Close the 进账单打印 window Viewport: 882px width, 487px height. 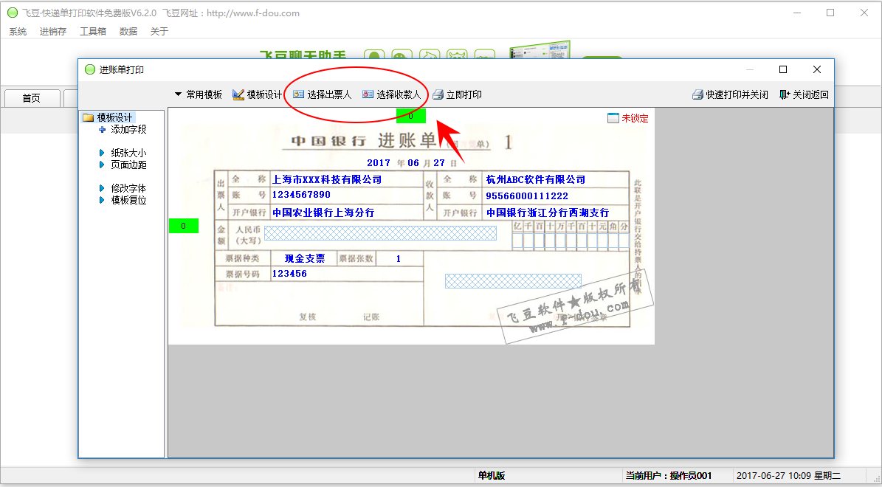coord(817,69)
